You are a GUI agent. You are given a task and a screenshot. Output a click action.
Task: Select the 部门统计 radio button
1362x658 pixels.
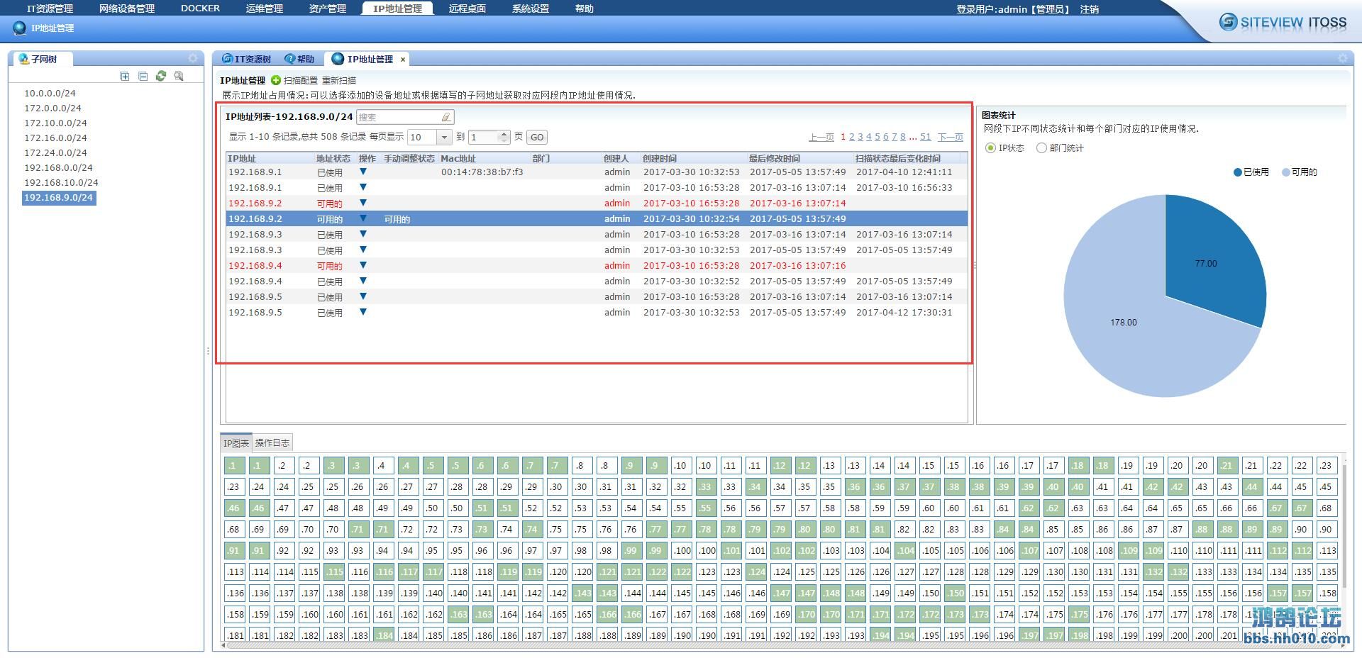pyautogui.click(x=1041, y=148)
